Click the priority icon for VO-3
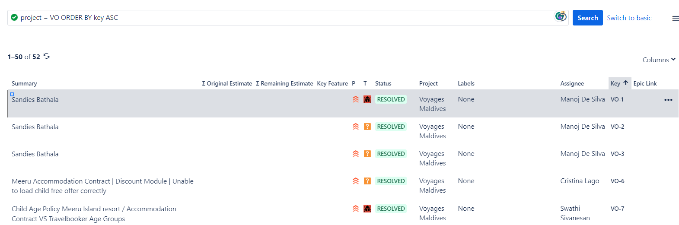The image size is (679, 225). click(x=356, y=154)
